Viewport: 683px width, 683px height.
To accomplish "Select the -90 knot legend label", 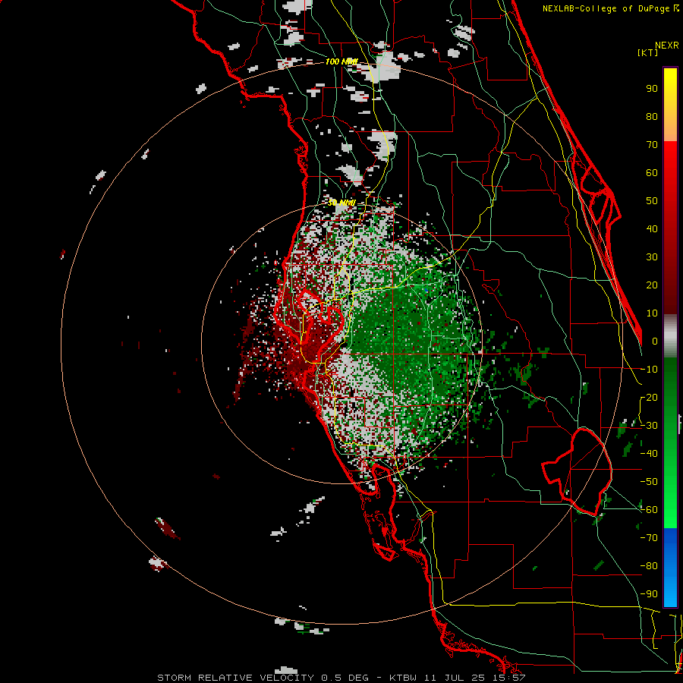I will click(649, 594).
